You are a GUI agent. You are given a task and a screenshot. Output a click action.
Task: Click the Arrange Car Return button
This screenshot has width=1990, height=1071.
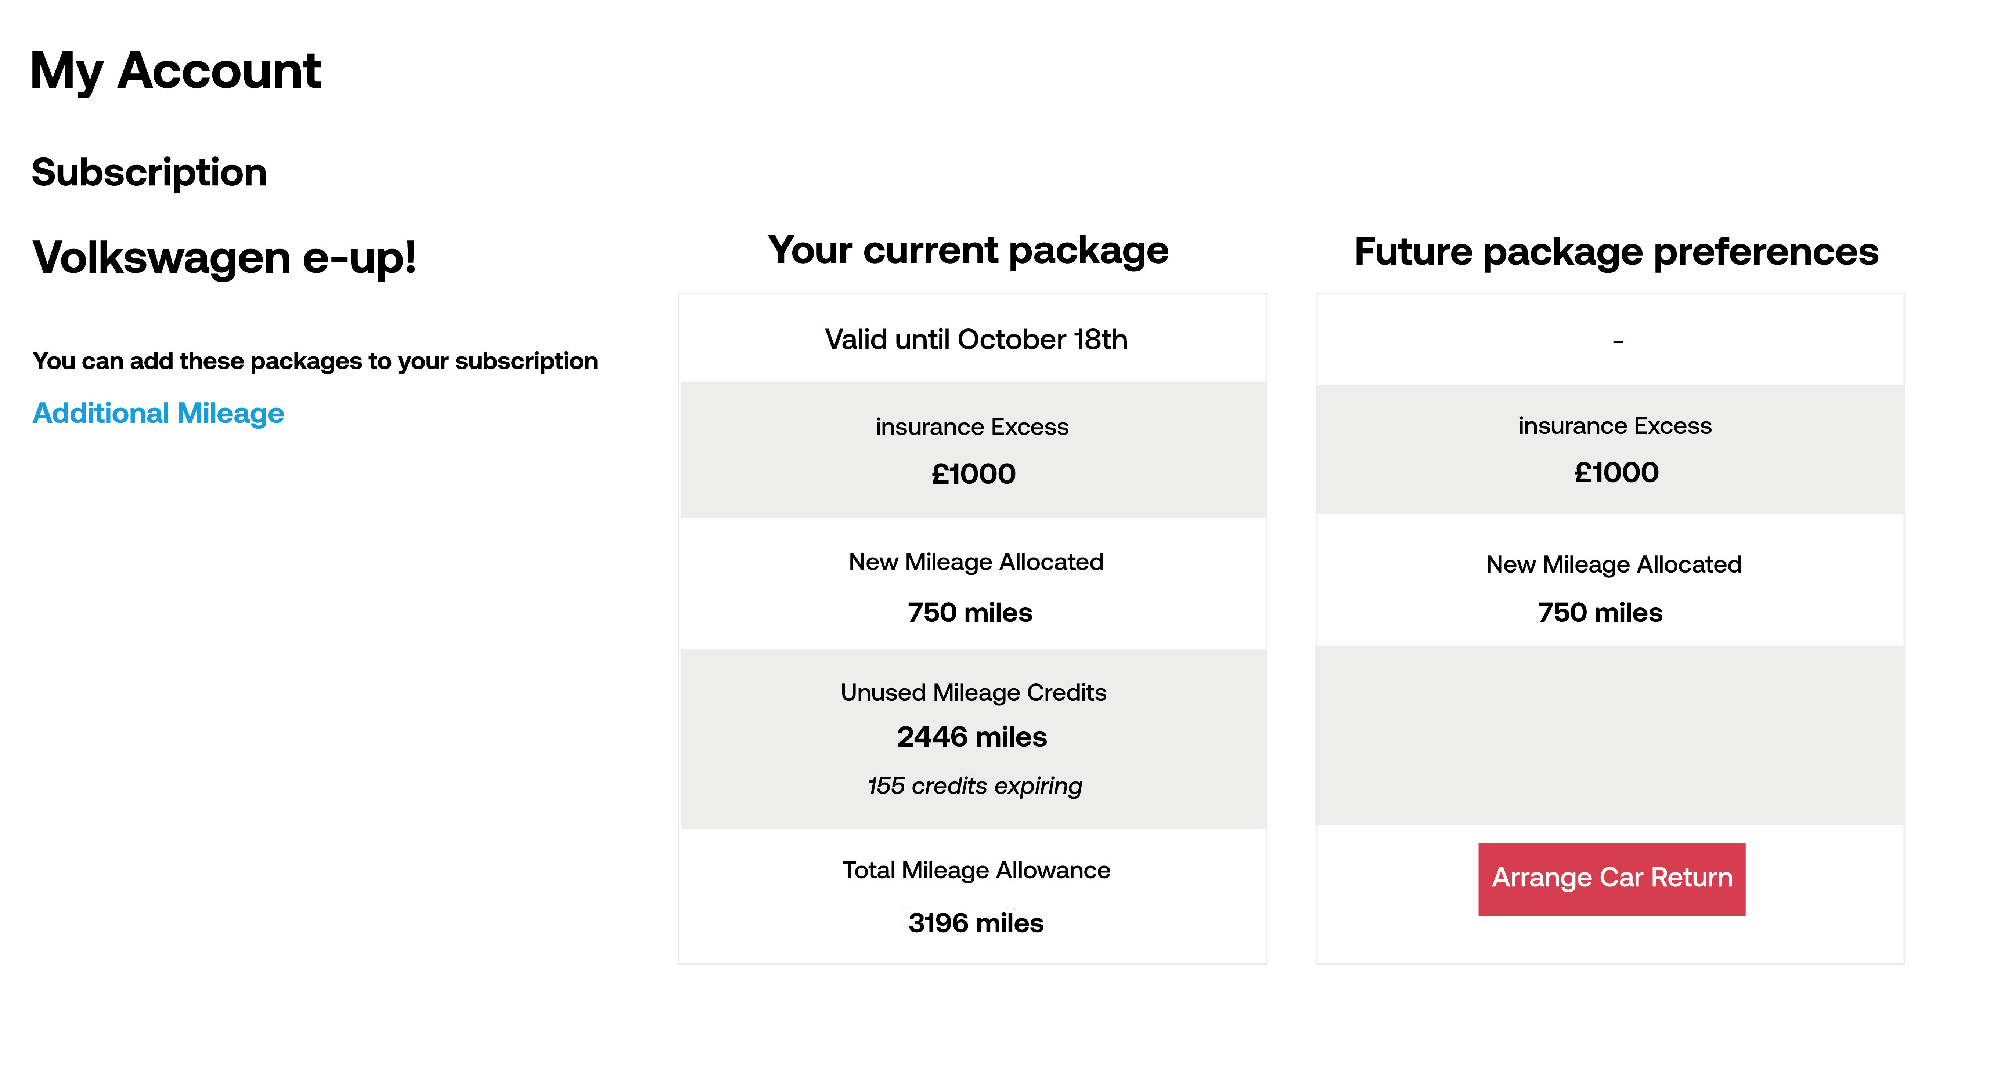tap(1611, 879)
